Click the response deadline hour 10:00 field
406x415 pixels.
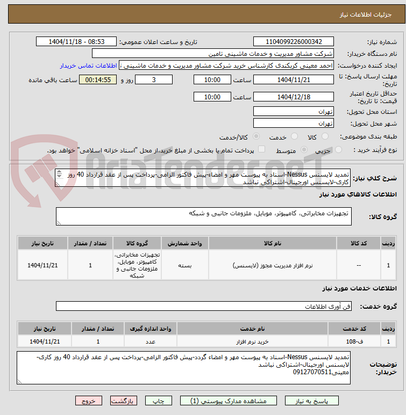(x=212, y=79)
